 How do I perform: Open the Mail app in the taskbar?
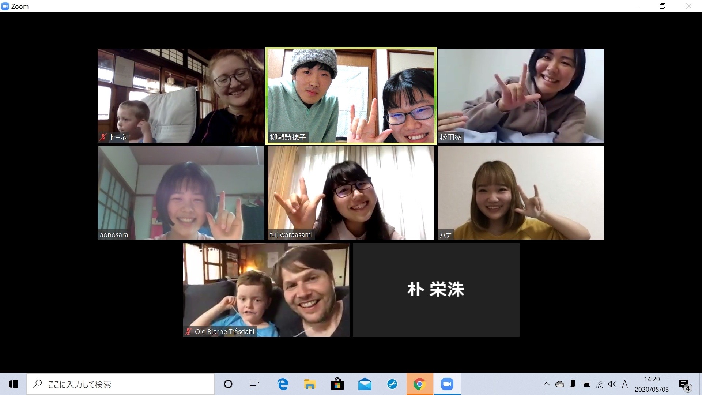coord(365,384)
